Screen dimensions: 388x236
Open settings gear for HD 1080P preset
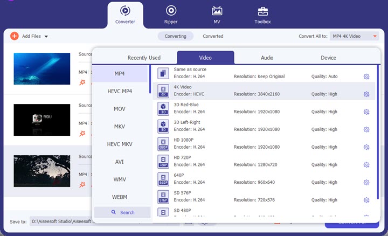(x=366, y=147)
